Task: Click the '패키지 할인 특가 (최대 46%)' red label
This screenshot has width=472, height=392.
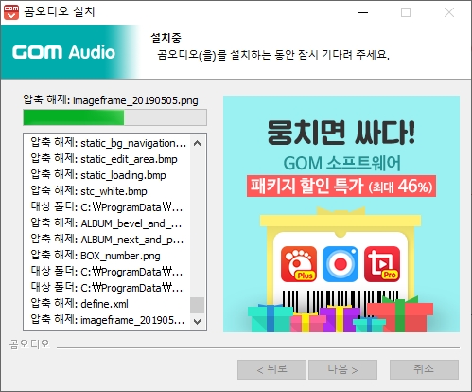Action: click(341, 187)
